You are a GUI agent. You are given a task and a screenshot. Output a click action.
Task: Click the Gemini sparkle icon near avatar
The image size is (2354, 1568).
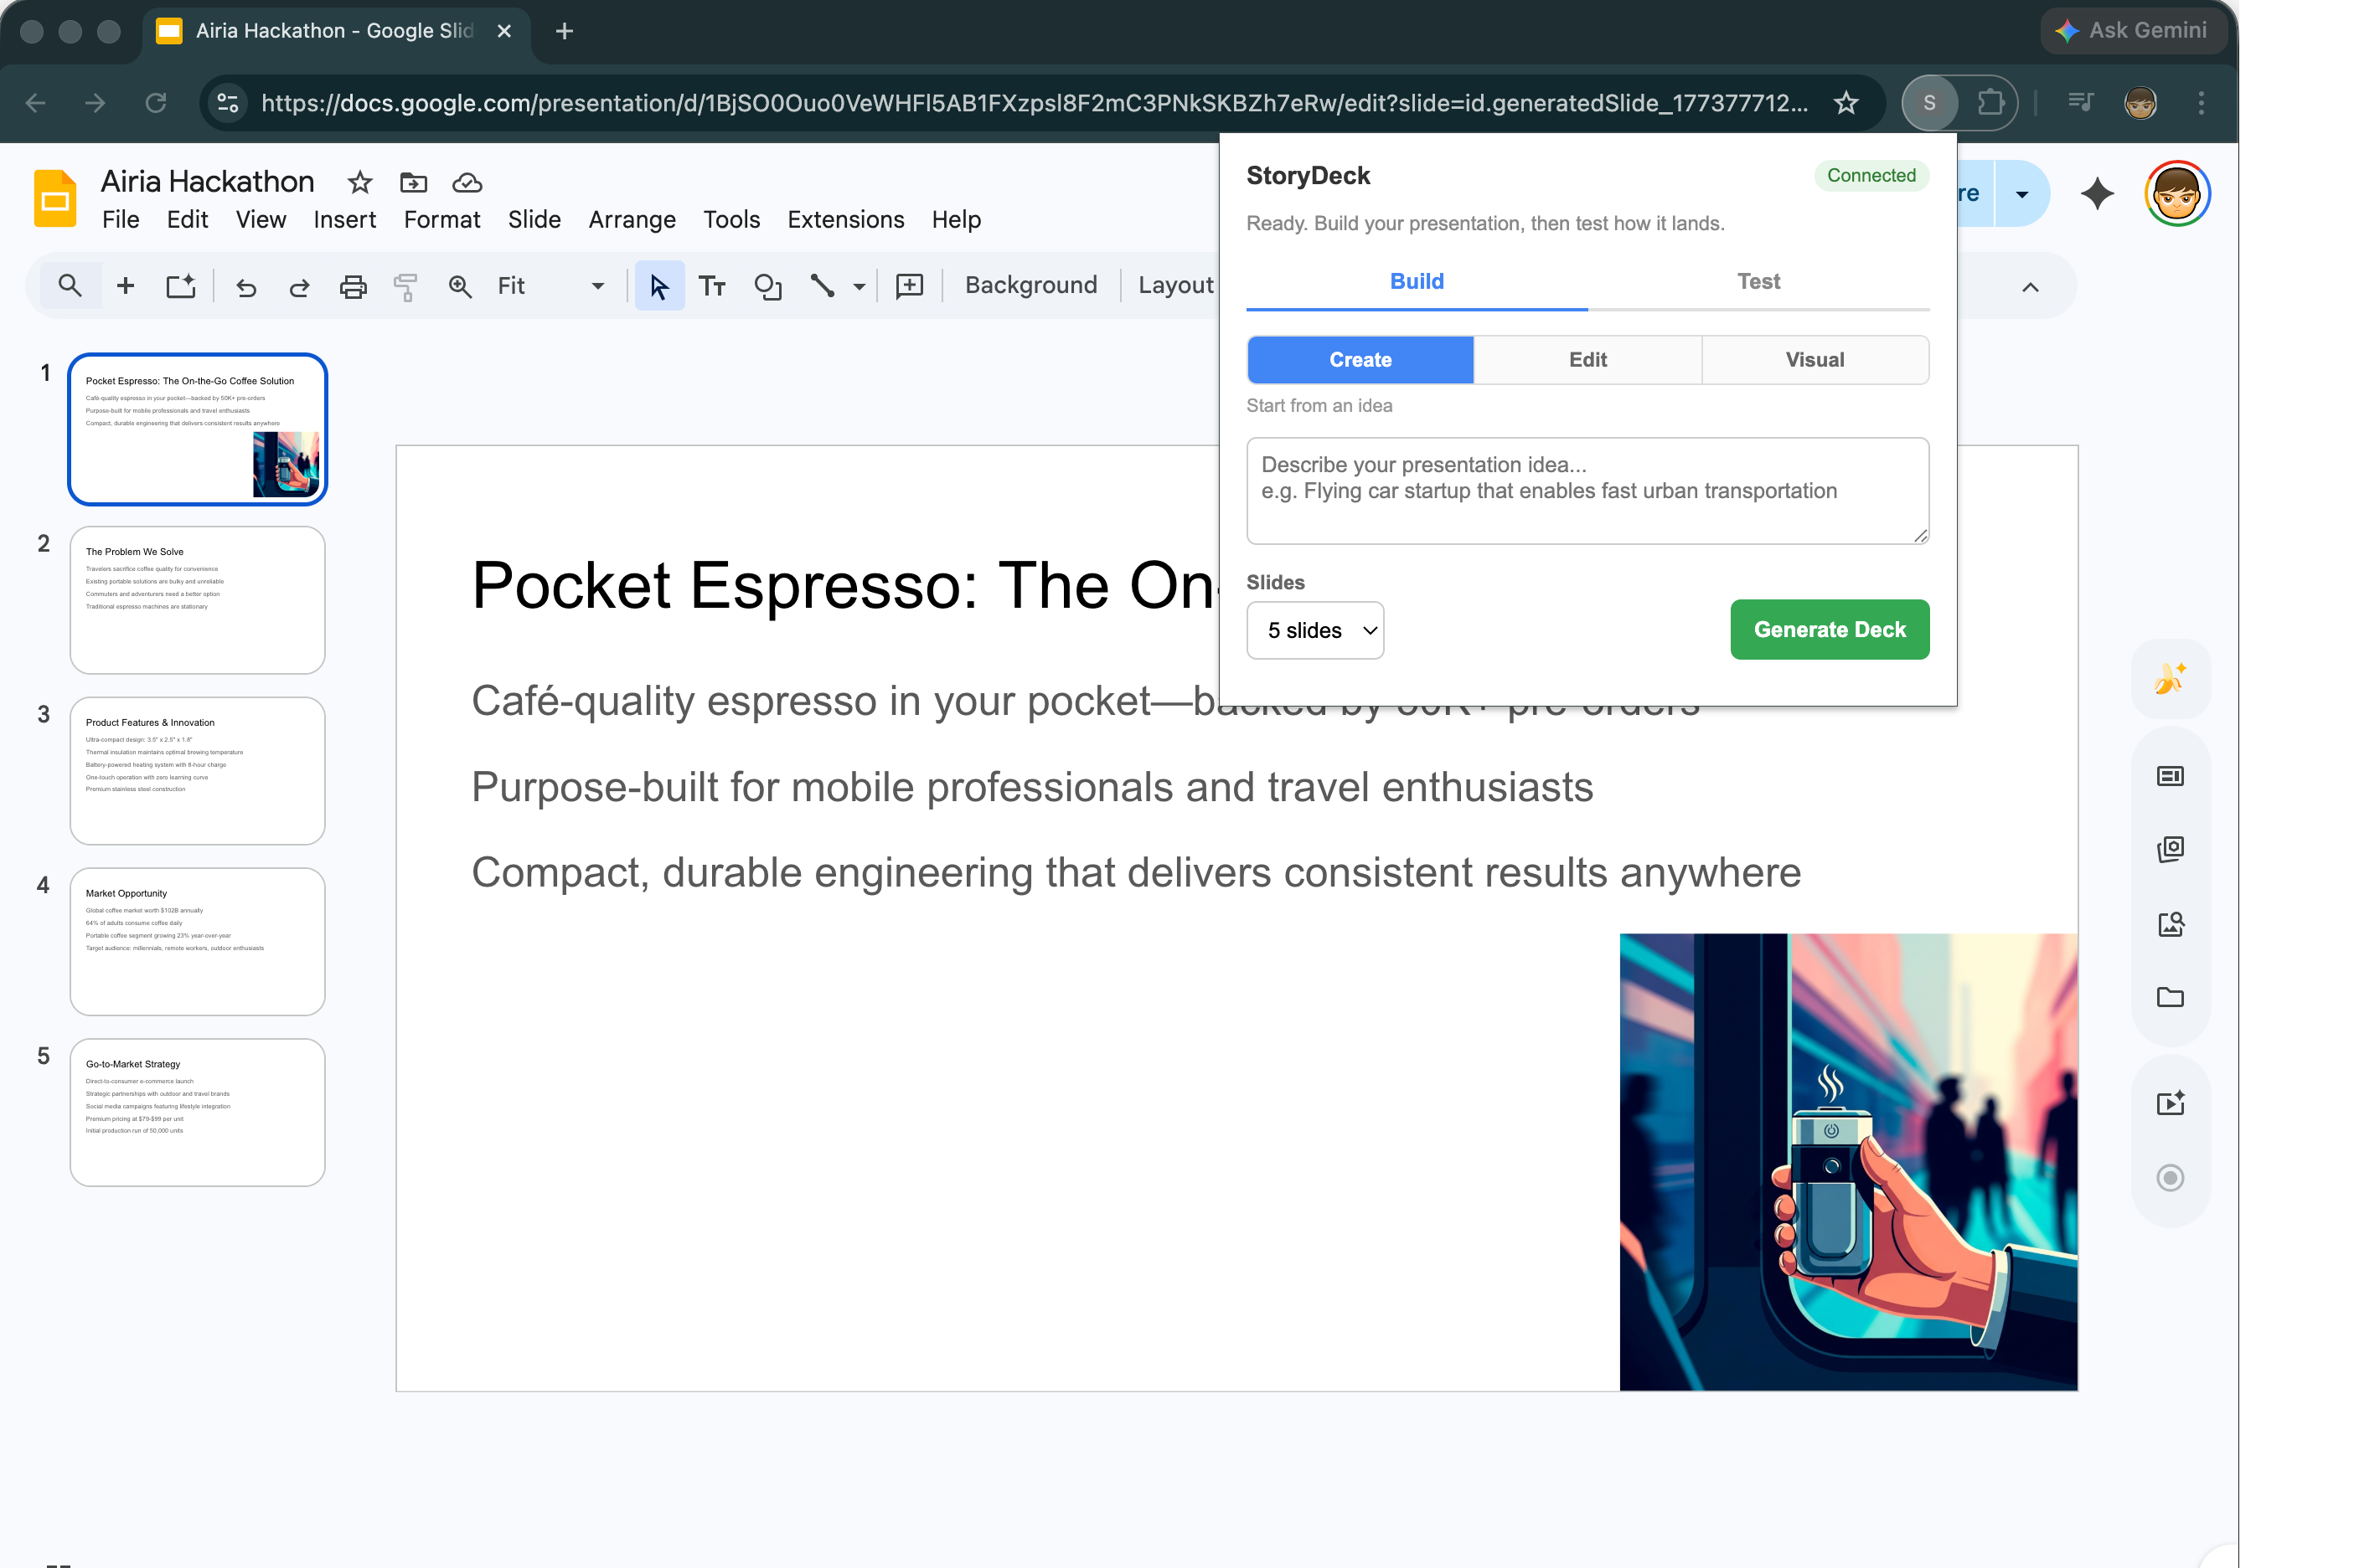[2097, 194]
